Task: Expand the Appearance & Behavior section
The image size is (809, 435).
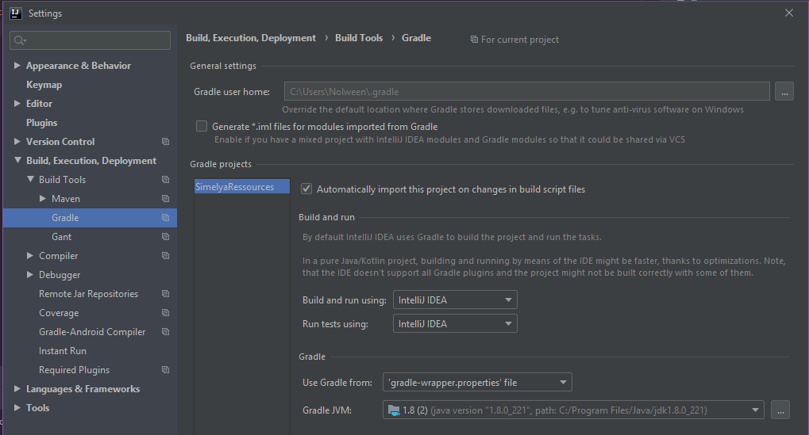Action: (x=17, y=66)
